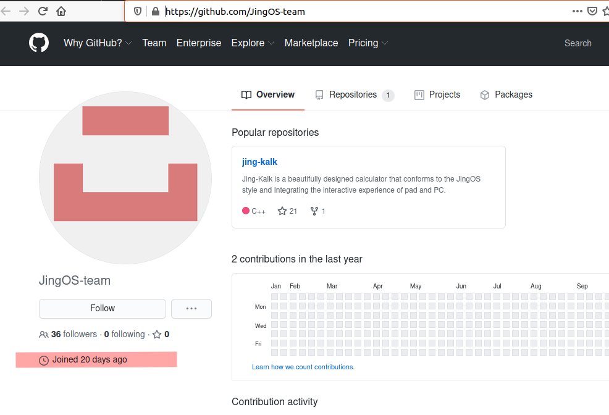Viewport: 609px width, 415px height.
Task: Click the 21 stars count
Action: (293, 211)
